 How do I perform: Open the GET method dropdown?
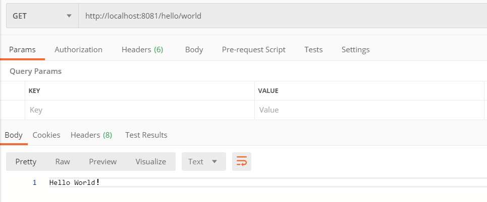(x=42, y=16)
